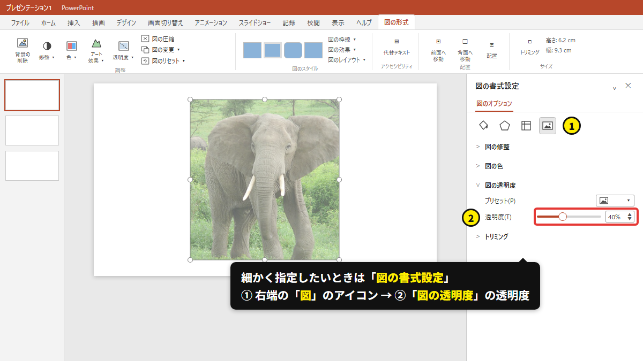Screen dimensions: 643x361
Task: Switch to the ホーム tab
Action: coord(48,22)
